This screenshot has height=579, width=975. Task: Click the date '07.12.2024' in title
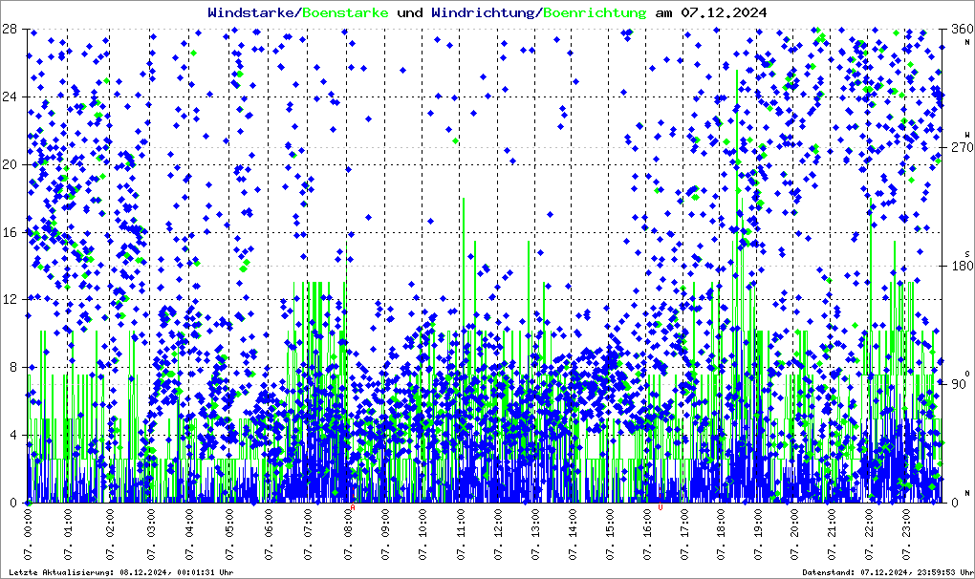(x=724, y=12)
